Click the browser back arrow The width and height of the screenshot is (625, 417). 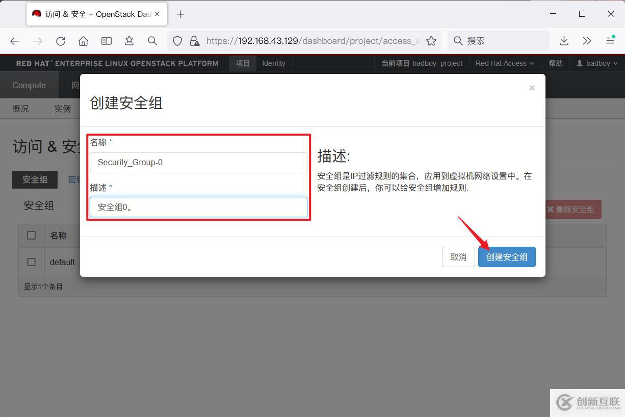(x=15, y=41)
